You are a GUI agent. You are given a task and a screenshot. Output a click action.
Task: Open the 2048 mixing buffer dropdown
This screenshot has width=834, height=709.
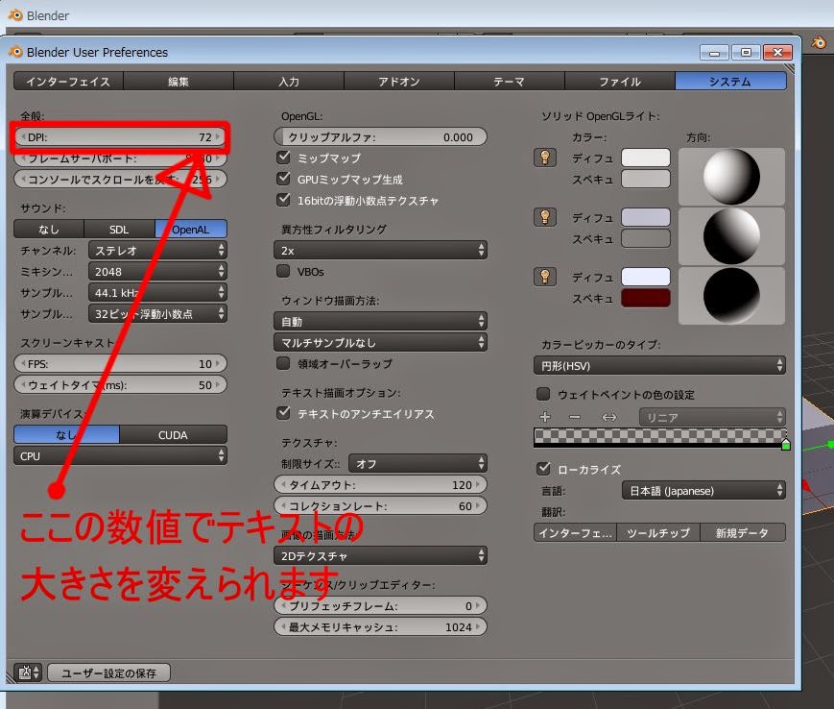pyautogui.click(x=158, y=272)
